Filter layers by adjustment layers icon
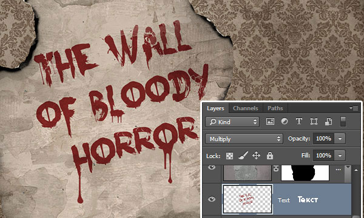Screen dimensions: 364x218 coord(285,121)
